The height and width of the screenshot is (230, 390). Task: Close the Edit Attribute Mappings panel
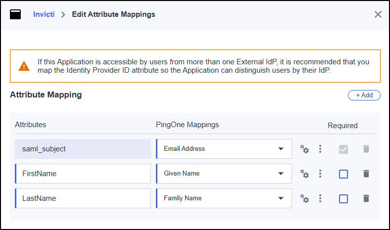pyautogui.click(x=378, y=14)
